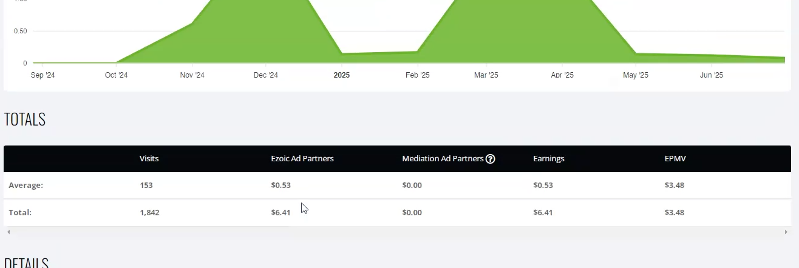Sort by the Visits column header
The height and width of the screenshot is (268, 799).
click(x=149, y=159)
